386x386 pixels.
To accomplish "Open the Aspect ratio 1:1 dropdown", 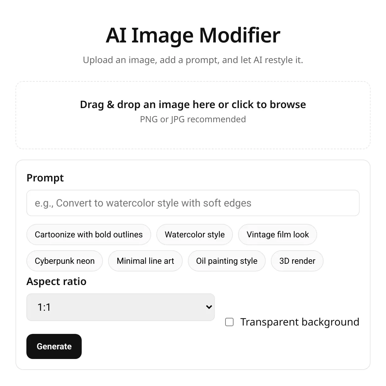I will point(120,307).
